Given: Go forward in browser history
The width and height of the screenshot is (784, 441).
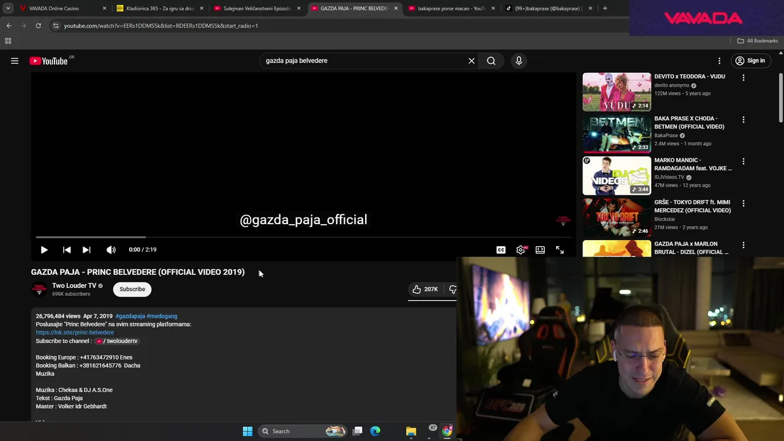Looking at the screenshot, I should pyautogui.click(x=23, y=26).
